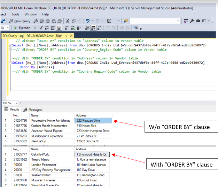Open the Window menu
Screen dimensions: 218x188
point(31,14)
